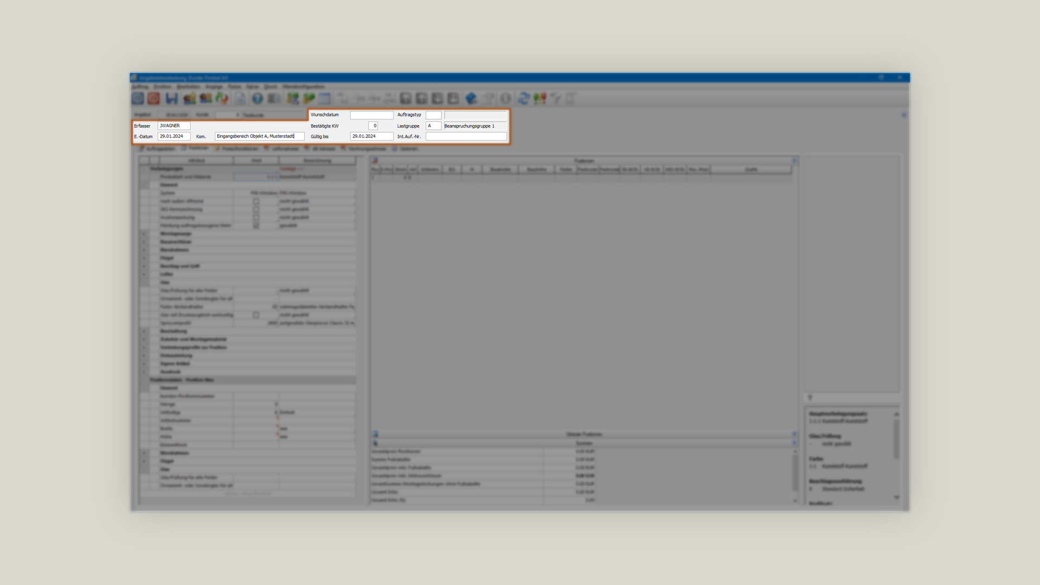Select the Beanspruchungsgruppe 1 description field

point(475,126)
